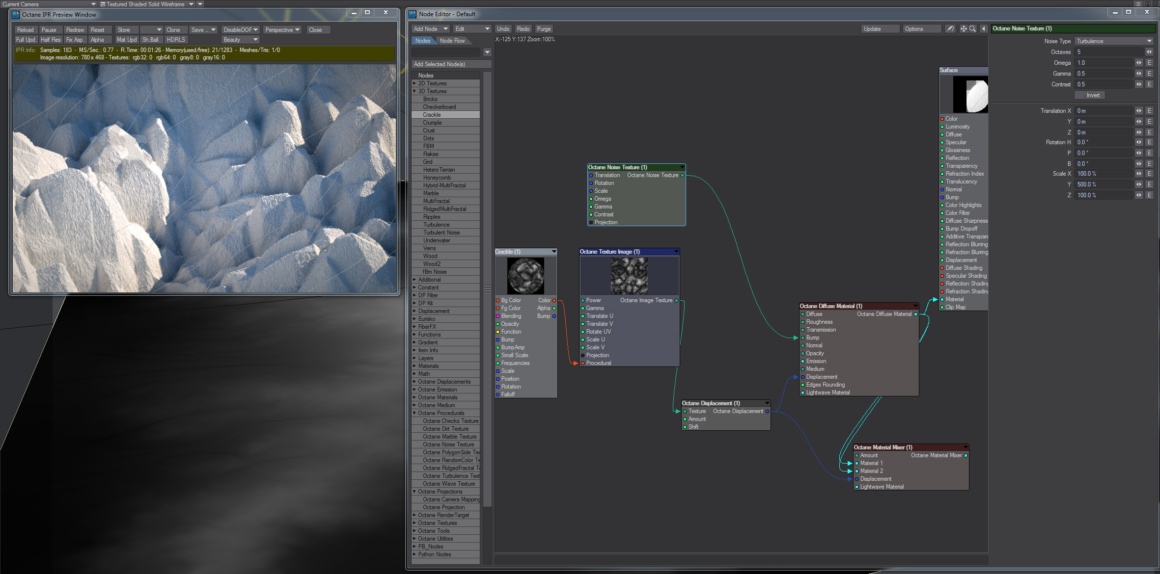Collapse the Crackle node with its arrow
This screenshot has height=574, width=1160.
click(554, 252)
